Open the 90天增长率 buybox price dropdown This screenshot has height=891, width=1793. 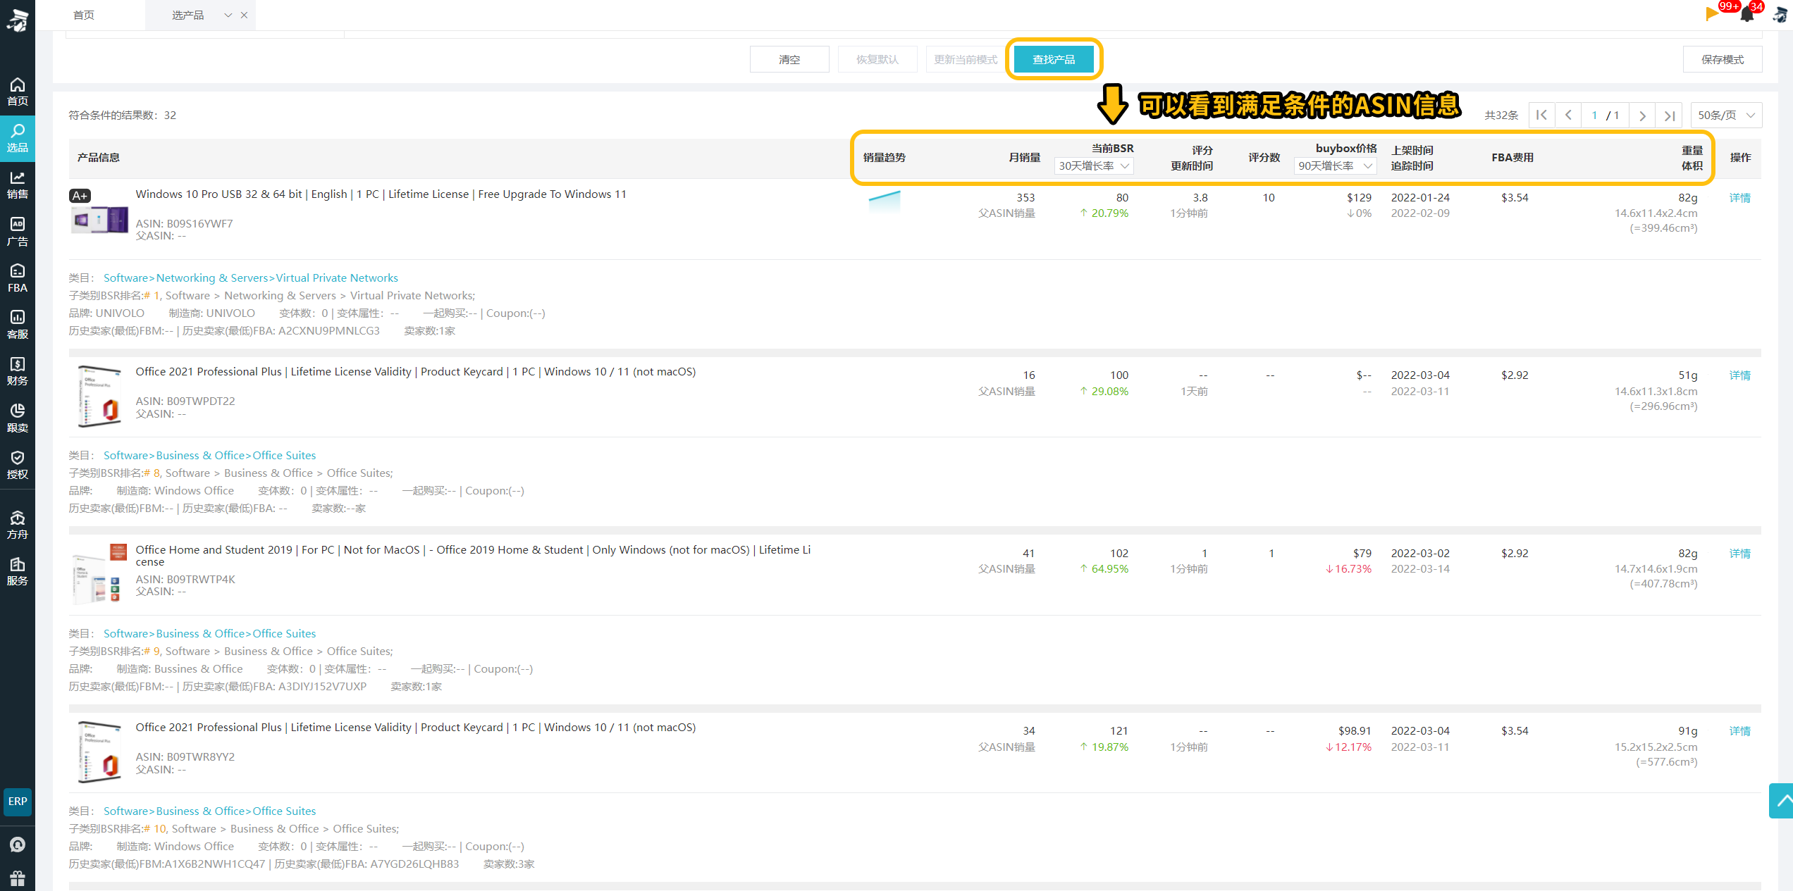point(1335,166)
